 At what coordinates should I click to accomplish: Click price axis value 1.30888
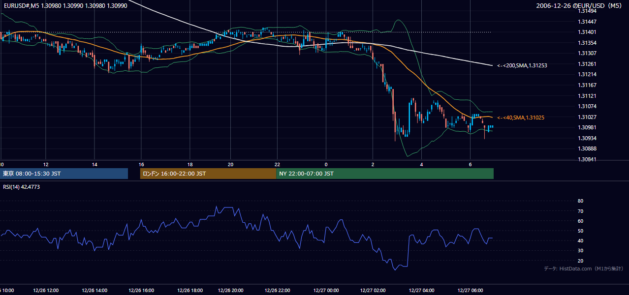coord(587,148)
